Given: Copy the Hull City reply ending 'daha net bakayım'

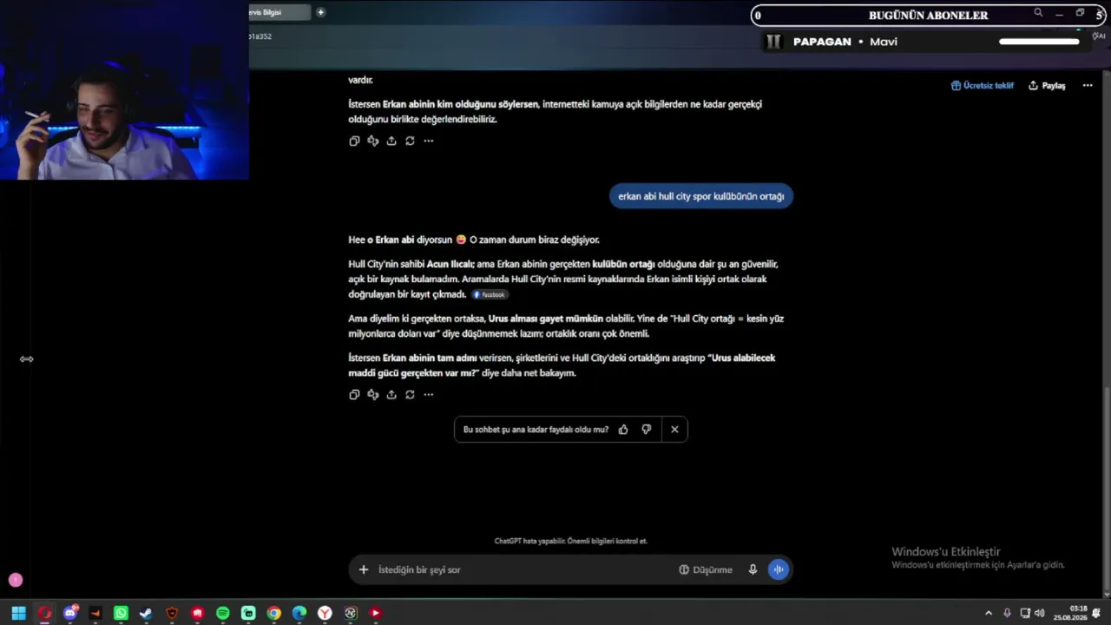Looking at the screenshot, I should pyautogui.click(x=354, y=394).
